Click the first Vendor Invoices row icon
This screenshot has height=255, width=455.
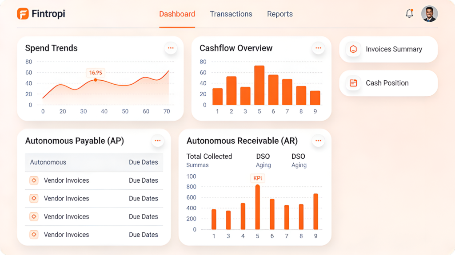click(34, 180)
